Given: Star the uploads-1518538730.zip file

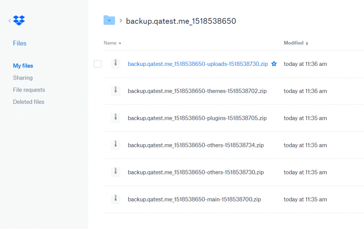Looking at the screenshot, I should click(274, 64).
